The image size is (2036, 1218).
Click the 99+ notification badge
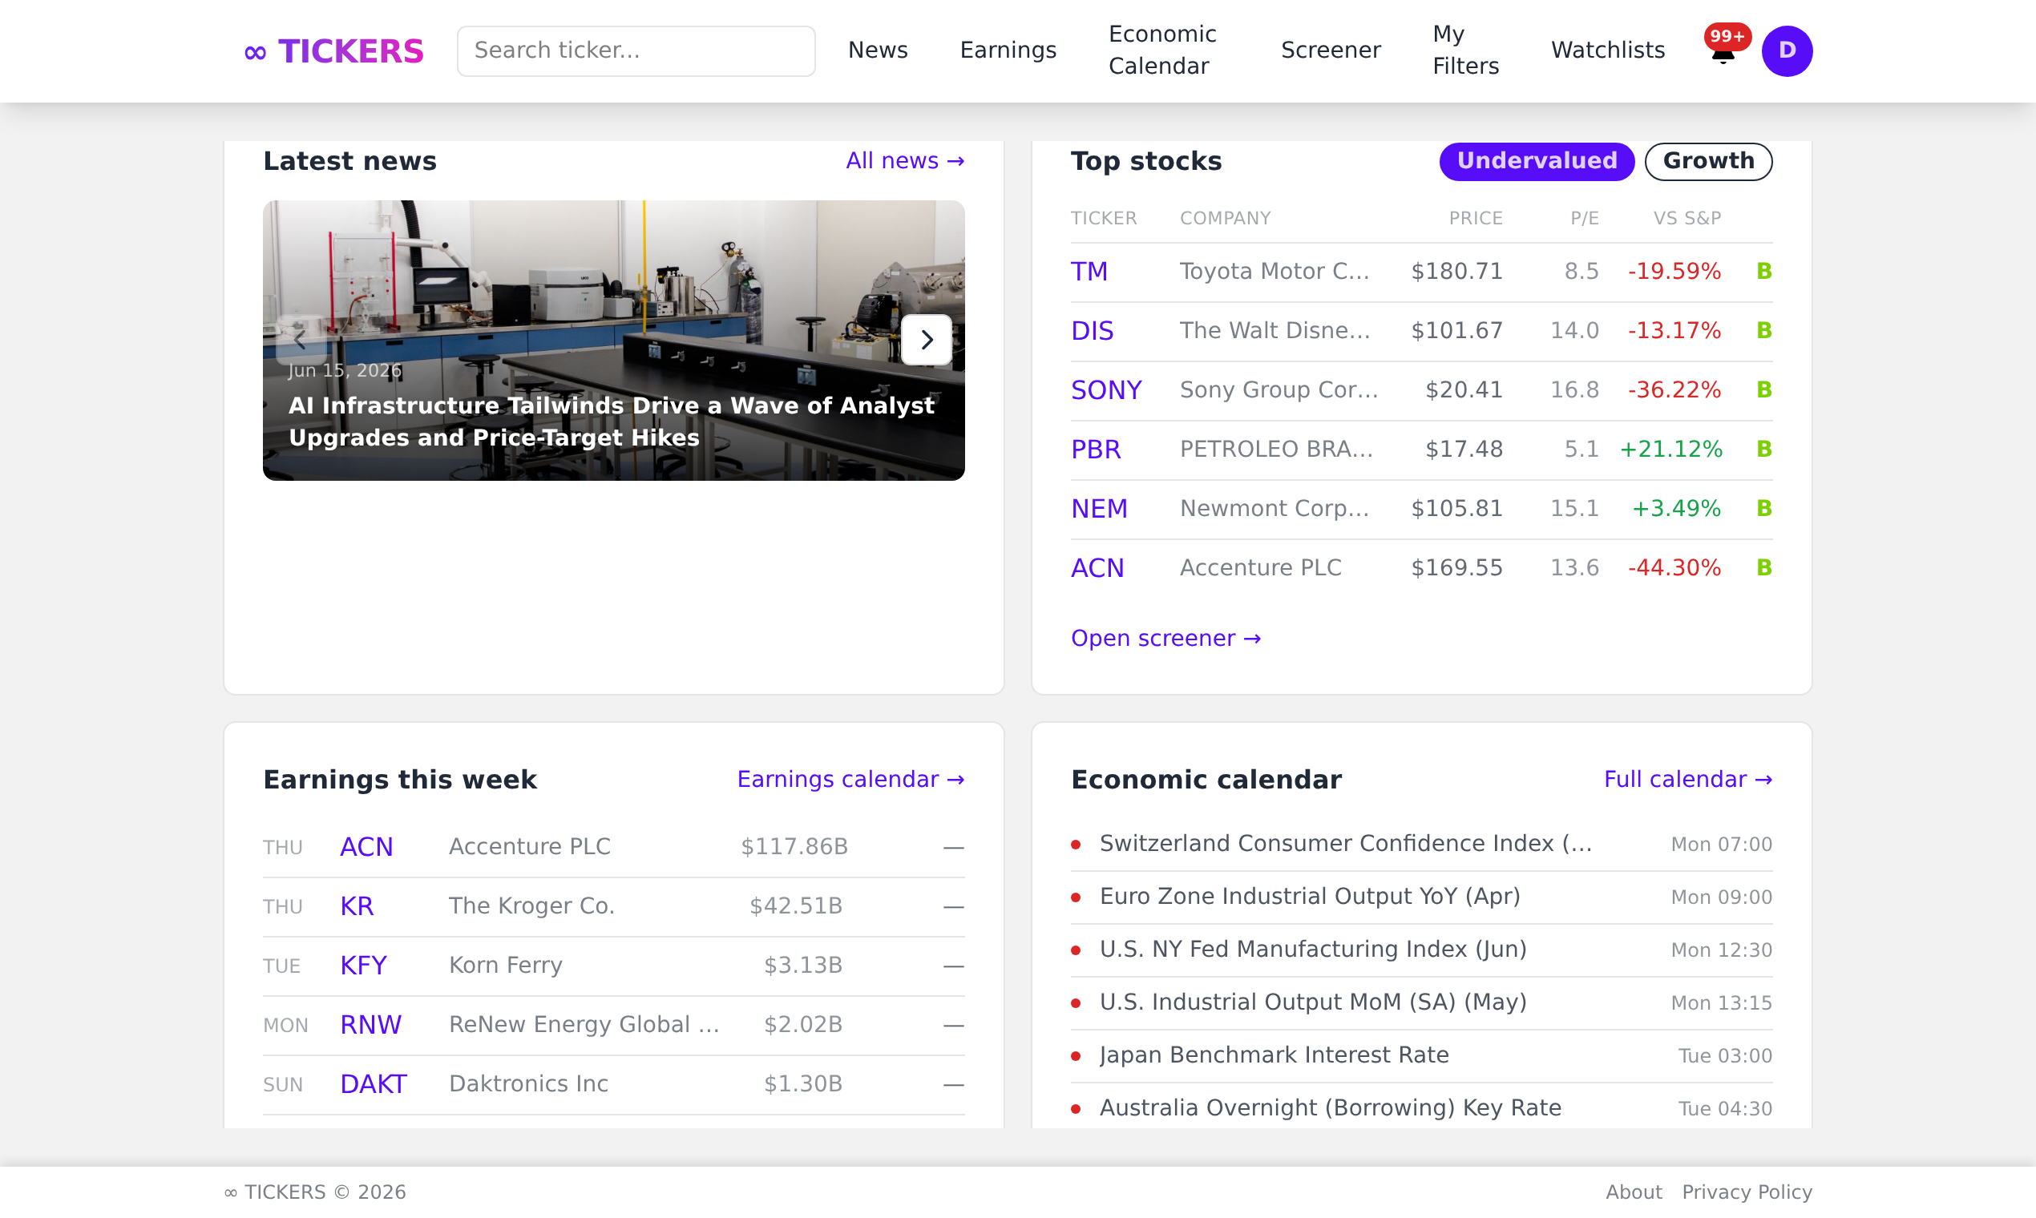(x=1727, y=36)
